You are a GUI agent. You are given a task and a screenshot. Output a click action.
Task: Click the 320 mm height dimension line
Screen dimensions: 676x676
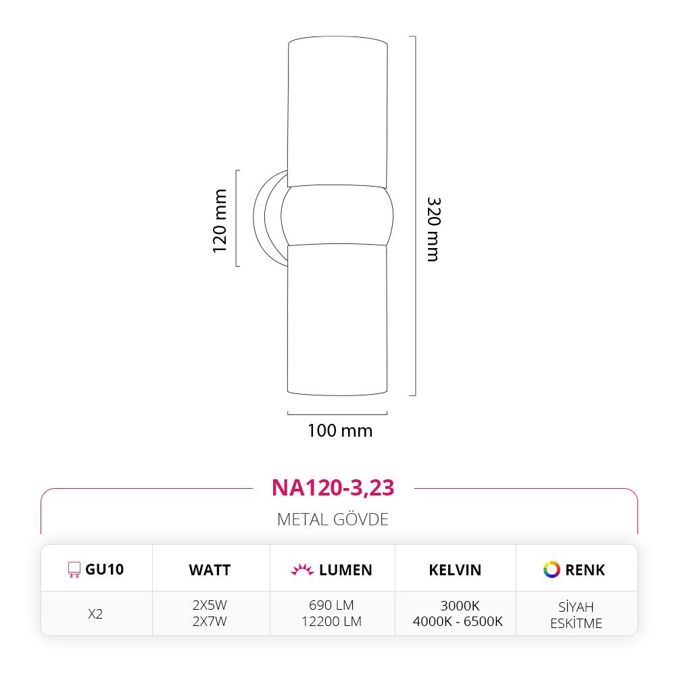pyautogui.click(x=414, y=216)
